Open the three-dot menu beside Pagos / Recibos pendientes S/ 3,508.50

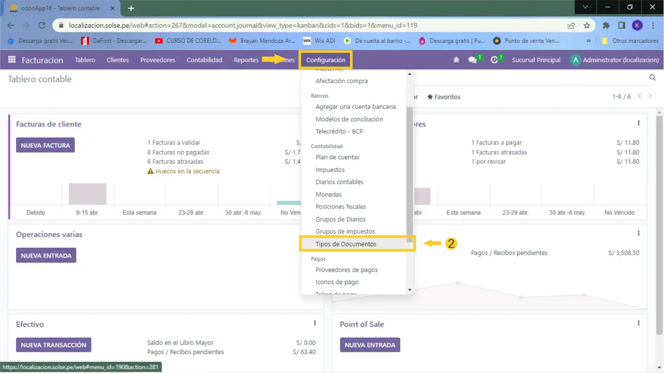639,233
